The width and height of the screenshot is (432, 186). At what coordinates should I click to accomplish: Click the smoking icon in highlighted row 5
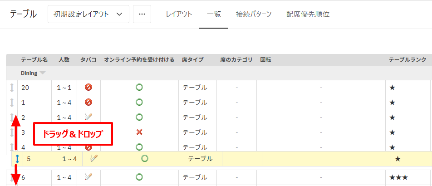pyautogui.click(x=94, y=158)
